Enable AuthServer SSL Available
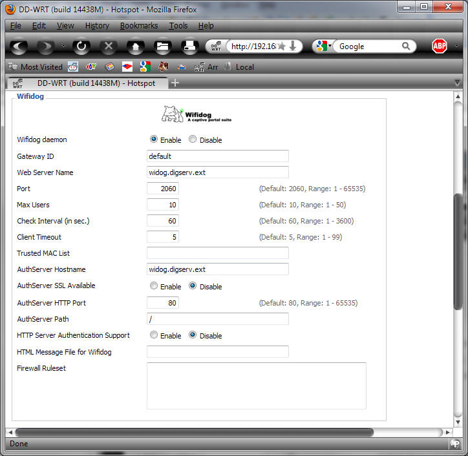The height and width of the screenshot is (456, 468). (x=154, y=285)
